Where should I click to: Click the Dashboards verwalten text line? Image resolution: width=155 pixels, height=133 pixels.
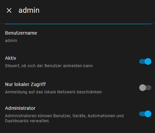tap(27, 121)
